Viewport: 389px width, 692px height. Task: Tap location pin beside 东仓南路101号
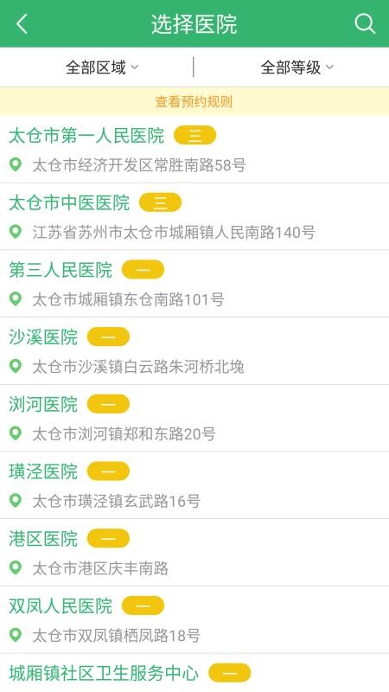pos(16,299)
